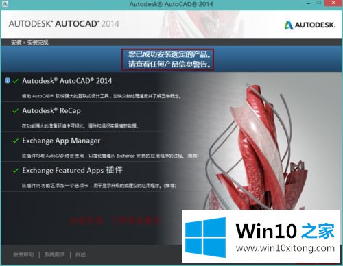Minimize the AutoCAD 2014 installer window
The width and height of the screenshot is (343, 266).
point(309,3)
